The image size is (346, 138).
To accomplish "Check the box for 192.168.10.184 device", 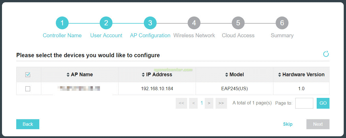I will (28, 89).
